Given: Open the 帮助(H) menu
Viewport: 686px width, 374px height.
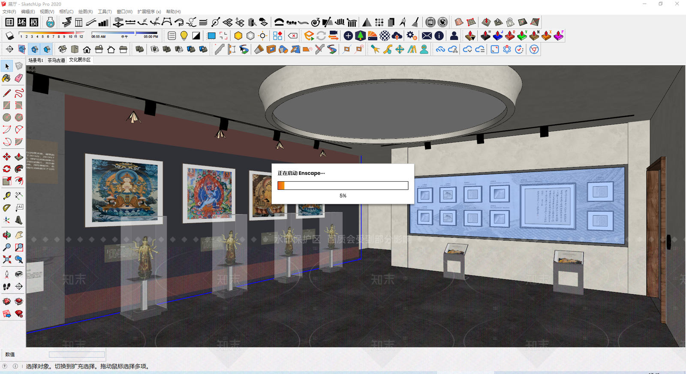Looking at the screenshot, I should [173, 12].
